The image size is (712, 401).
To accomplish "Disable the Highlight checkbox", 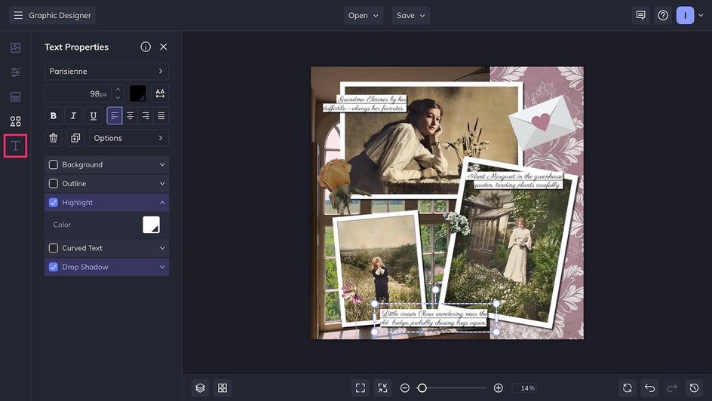I will tap(54, 203).
